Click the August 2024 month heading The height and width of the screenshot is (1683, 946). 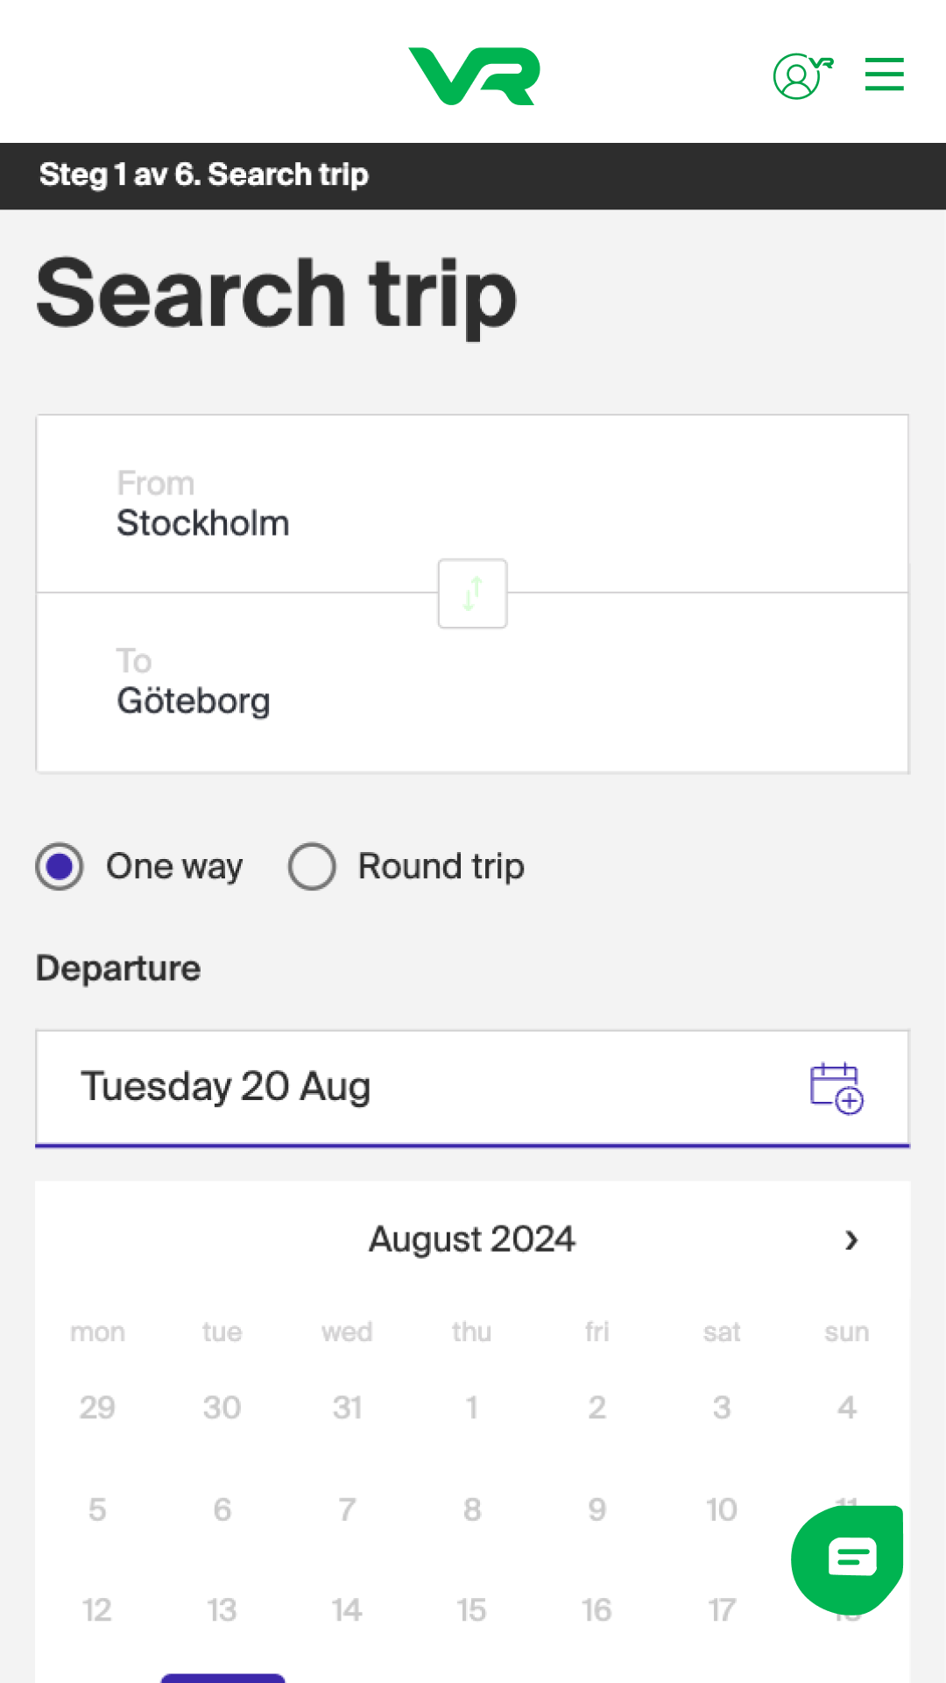click(471, 1239)
